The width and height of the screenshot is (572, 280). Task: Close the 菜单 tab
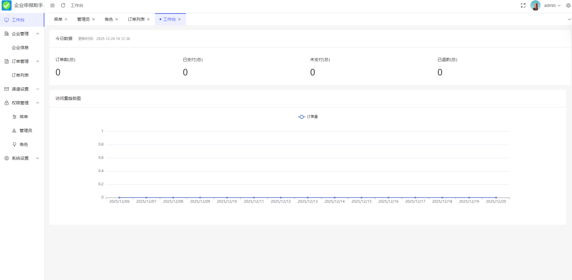tap(66, 19)
